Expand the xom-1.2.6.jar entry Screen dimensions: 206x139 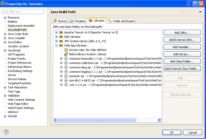coord(61,85)
